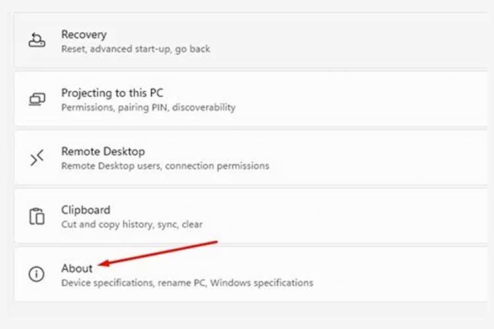Select the Remote Desktop heading
Screen dimensions: 494x329
point(103,151)
